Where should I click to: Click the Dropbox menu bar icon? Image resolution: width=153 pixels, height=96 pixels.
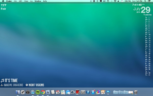coord(94,1)
